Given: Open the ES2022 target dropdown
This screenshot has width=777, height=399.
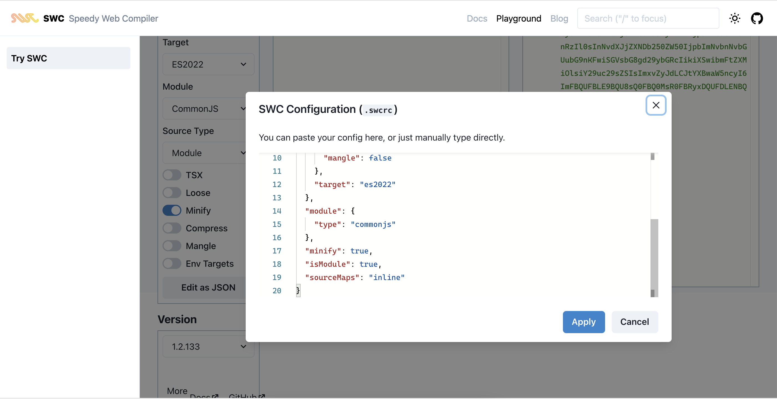Looking at the screenshot, I should click(x=209, y=64).
